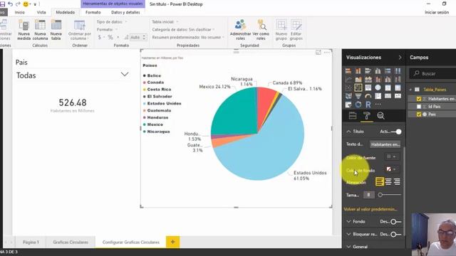Import more custom visuals via ellipsis
Viewport: 456px width, 256px height.
tap(378, 105)
